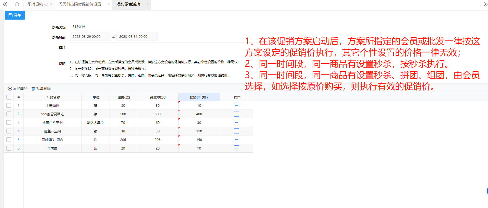The height and width of the screenshot is (208, 488).
Task: Select the checkbox for row 5 巅峰罐头-鹿肉
Action: point(9,140)
